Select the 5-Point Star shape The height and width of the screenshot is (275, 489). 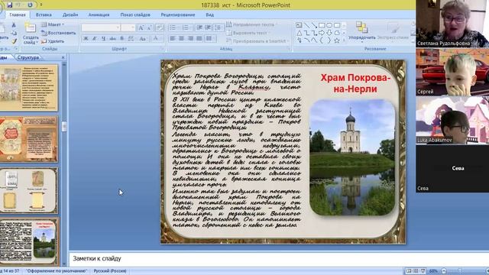[x=337, y=40]
